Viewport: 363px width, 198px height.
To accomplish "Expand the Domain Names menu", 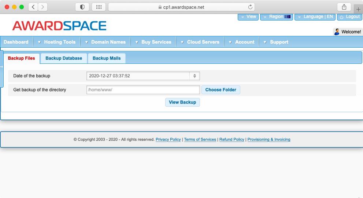I will [105, 42].
